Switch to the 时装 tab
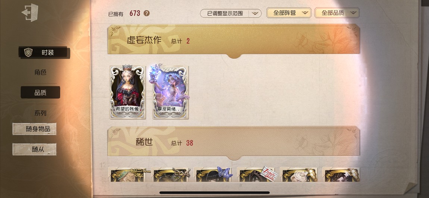 (x=44, y=53)
